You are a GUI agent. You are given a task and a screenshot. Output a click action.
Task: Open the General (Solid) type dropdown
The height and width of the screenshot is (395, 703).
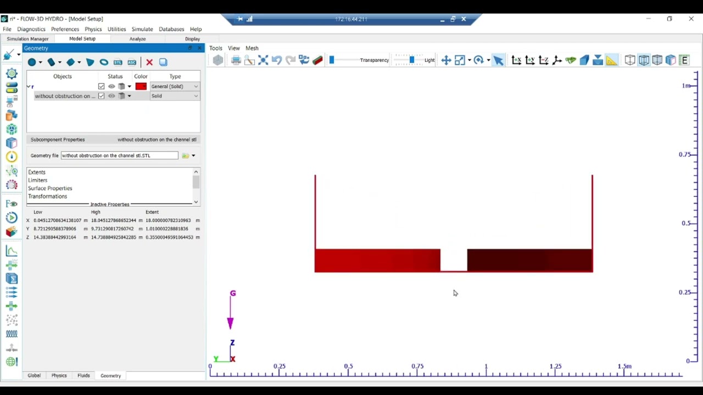point(175,87)
